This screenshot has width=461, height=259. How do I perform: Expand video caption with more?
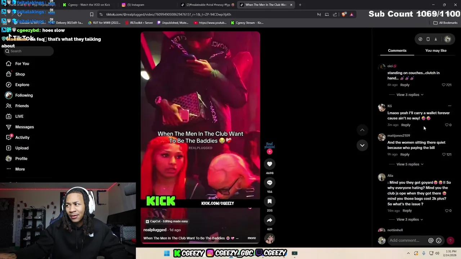pyautogui.click(x=252, y=238)
